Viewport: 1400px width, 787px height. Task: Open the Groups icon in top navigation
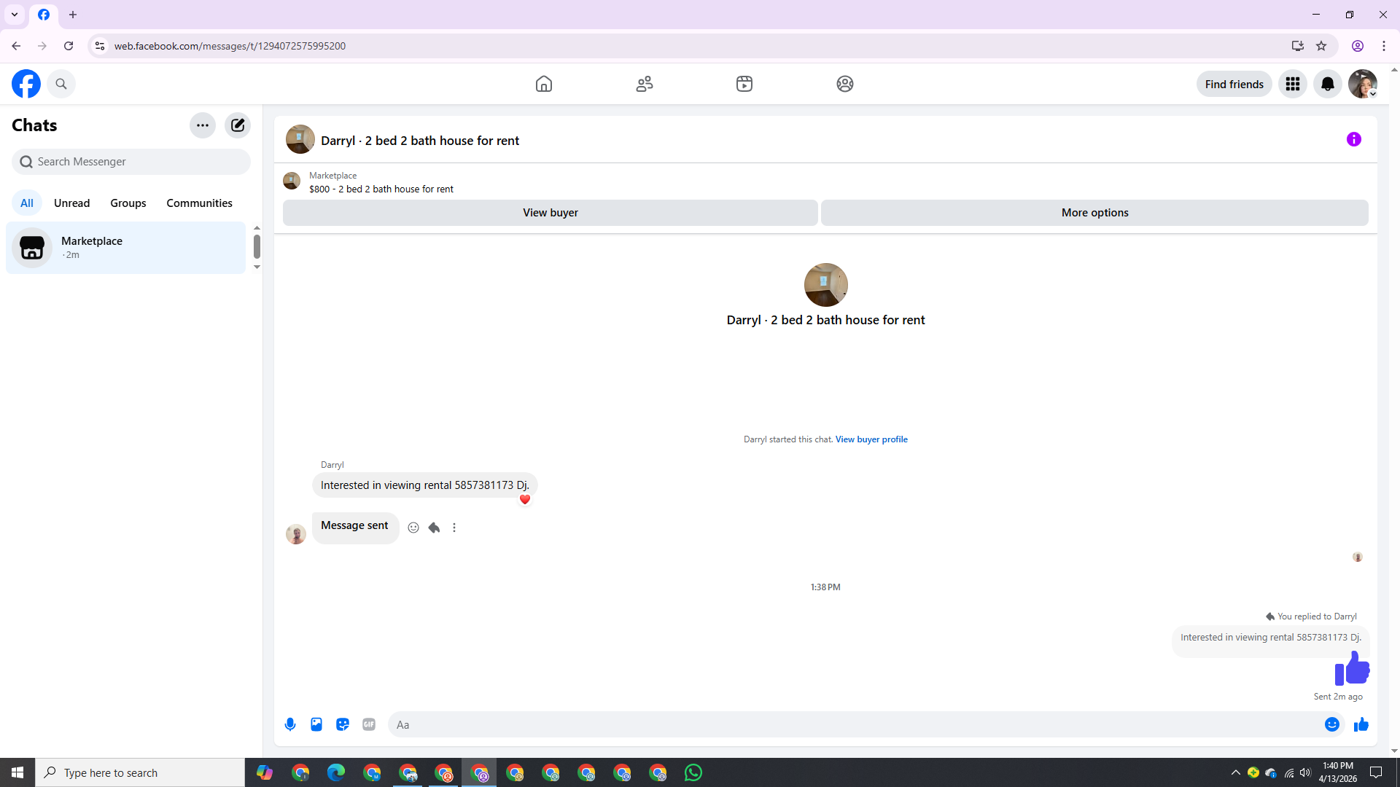click(845, 84)
